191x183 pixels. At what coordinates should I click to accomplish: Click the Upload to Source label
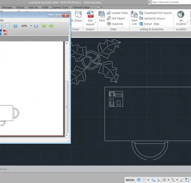pyautogui.click(x=154, y=18)
